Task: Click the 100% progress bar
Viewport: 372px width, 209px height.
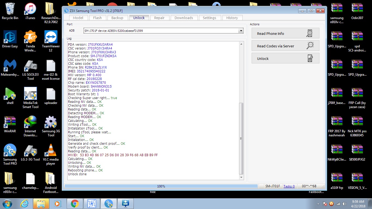Action: (x=161, y=186)
